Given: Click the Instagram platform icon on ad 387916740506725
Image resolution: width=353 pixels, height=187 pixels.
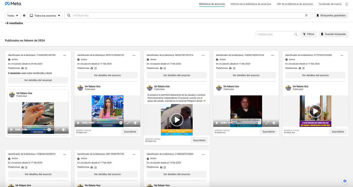Looking at the screenshot, I should [x=96, y=68].
